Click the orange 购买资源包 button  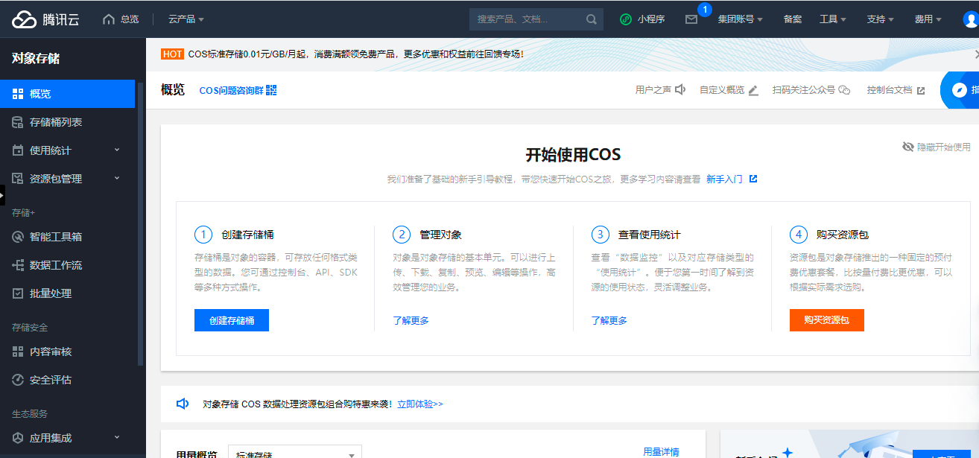[x=826, y=320]
